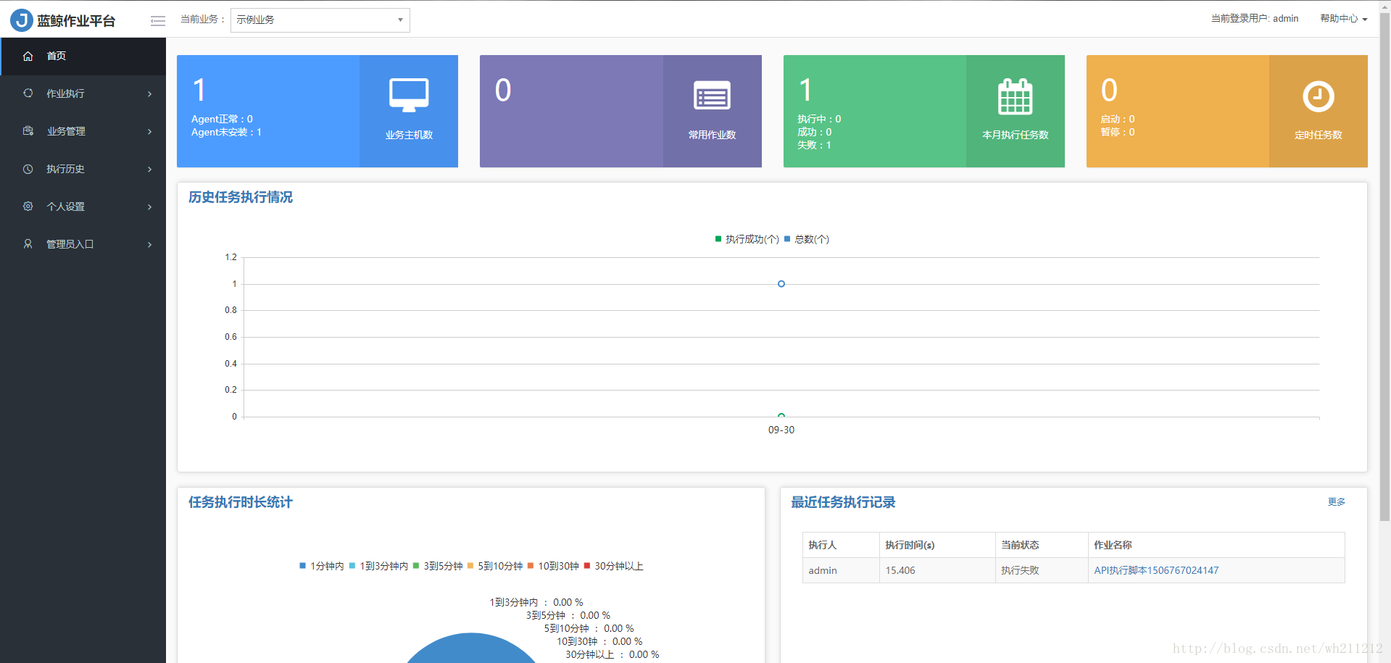Toggle the 1分钟内 pie legend
This screenshot has width=1391, height=663.
pyautogui.click(x=322, y=566)
